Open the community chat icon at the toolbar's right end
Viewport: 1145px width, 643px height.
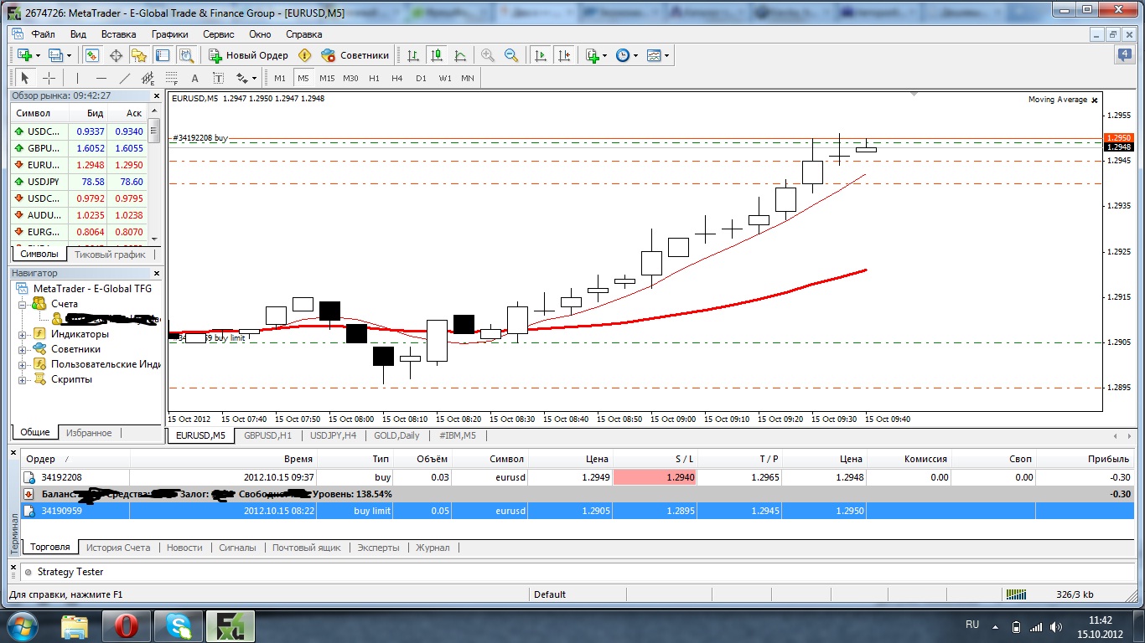pyautogui.click(x=1125, y=55)
